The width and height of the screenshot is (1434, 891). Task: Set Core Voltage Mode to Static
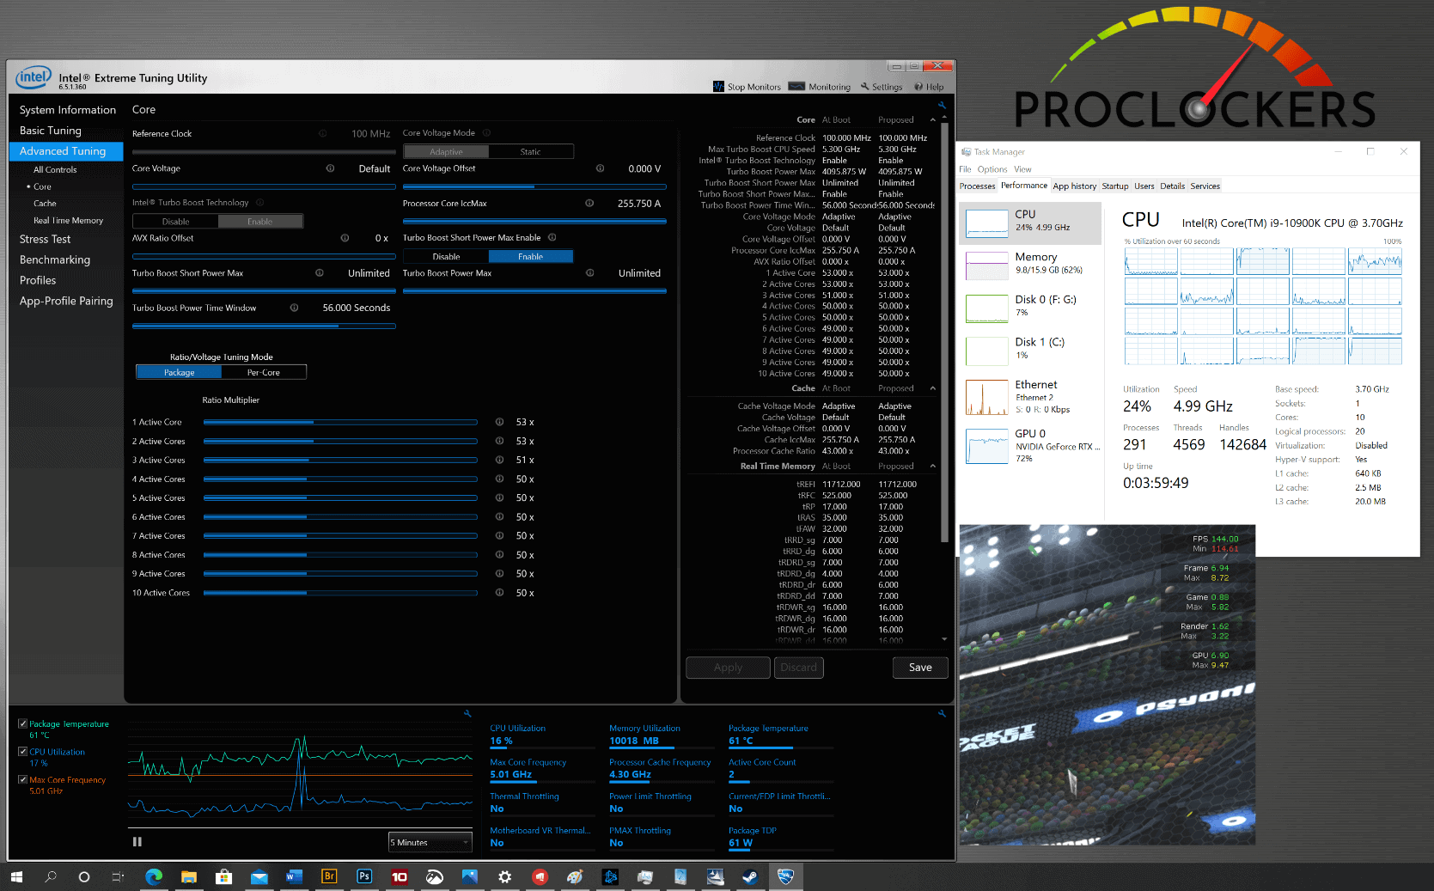pyautogui.click(x=530, y=152)
